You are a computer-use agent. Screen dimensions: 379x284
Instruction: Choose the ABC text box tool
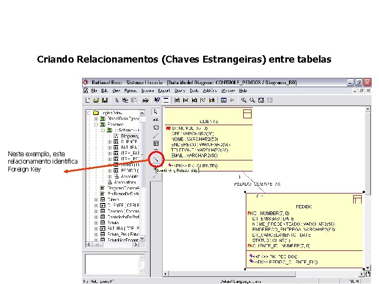coord(156,119)
